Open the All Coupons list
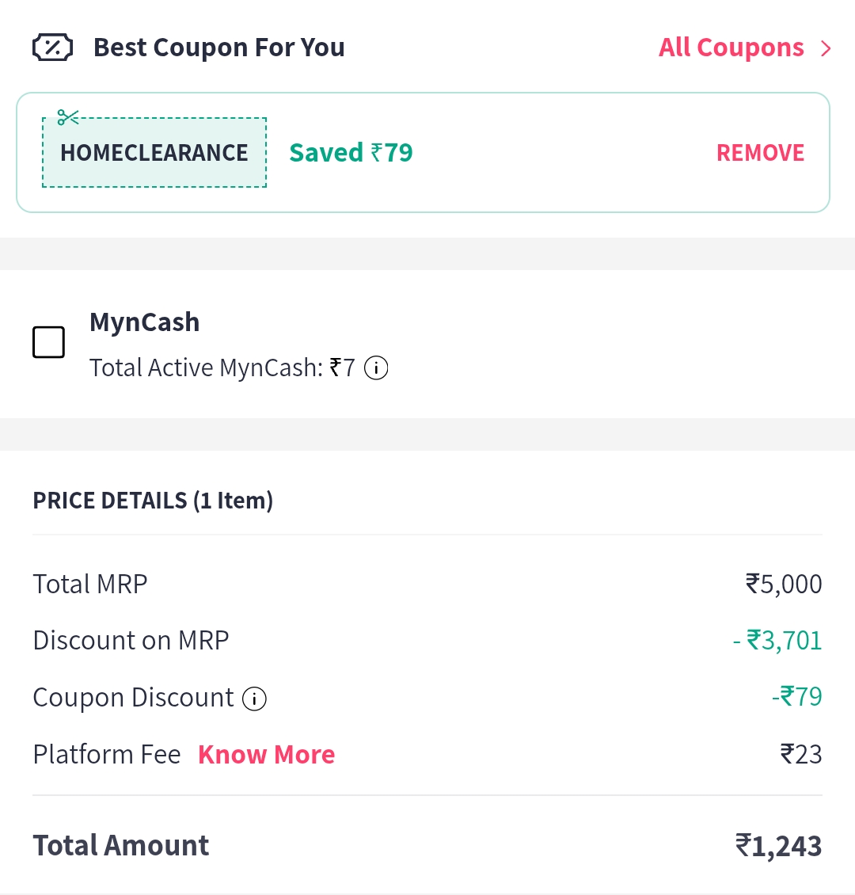 (731, 48)
